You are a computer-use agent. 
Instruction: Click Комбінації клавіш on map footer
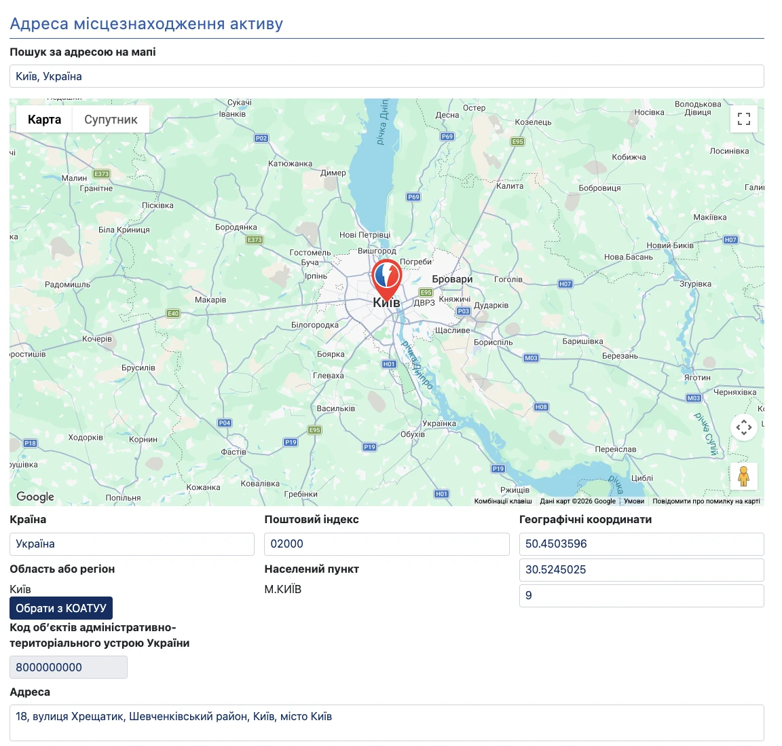503,501
